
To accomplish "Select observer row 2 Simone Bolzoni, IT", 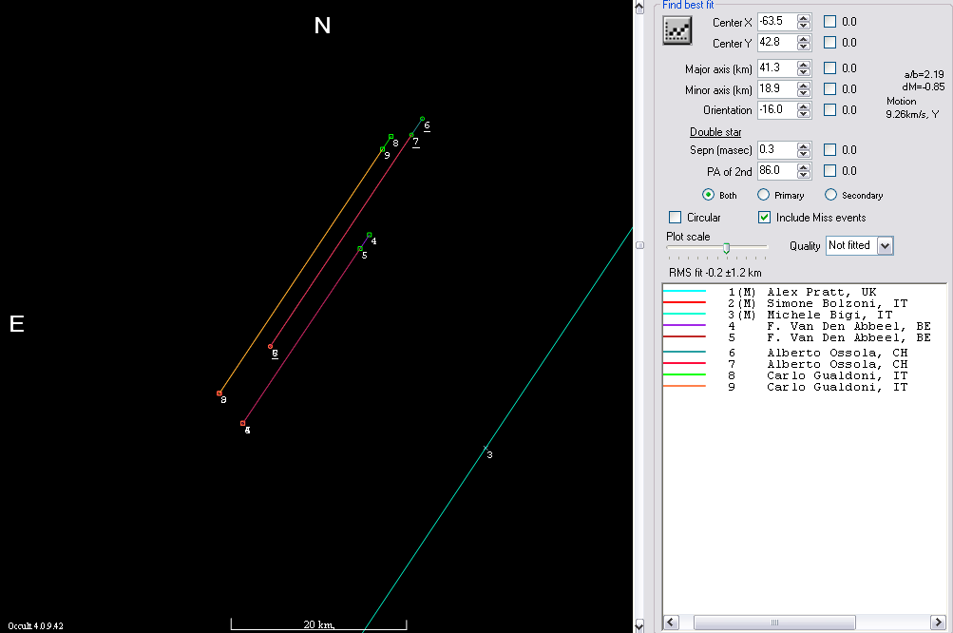I will pyautogui.click(x=804, y=303).
